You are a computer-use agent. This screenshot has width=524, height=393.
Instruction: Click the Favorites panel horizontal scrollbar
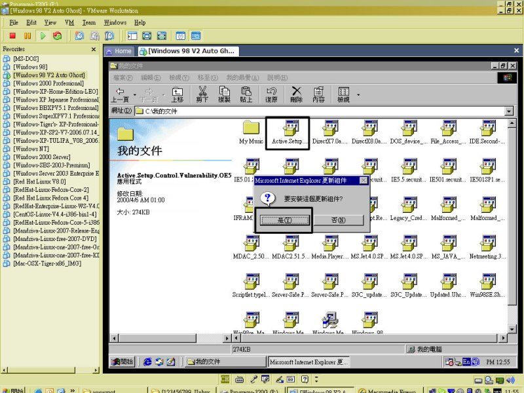pos(50,370)
